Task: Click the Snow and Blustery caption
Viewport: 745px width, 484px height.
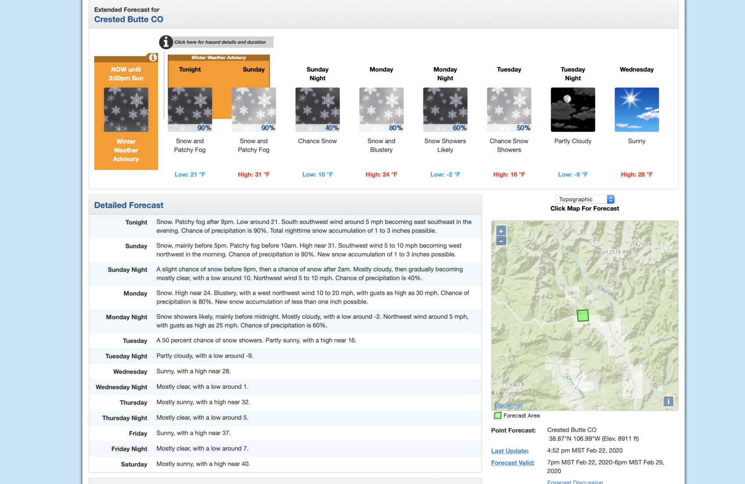Action: (x=381, y=146)
